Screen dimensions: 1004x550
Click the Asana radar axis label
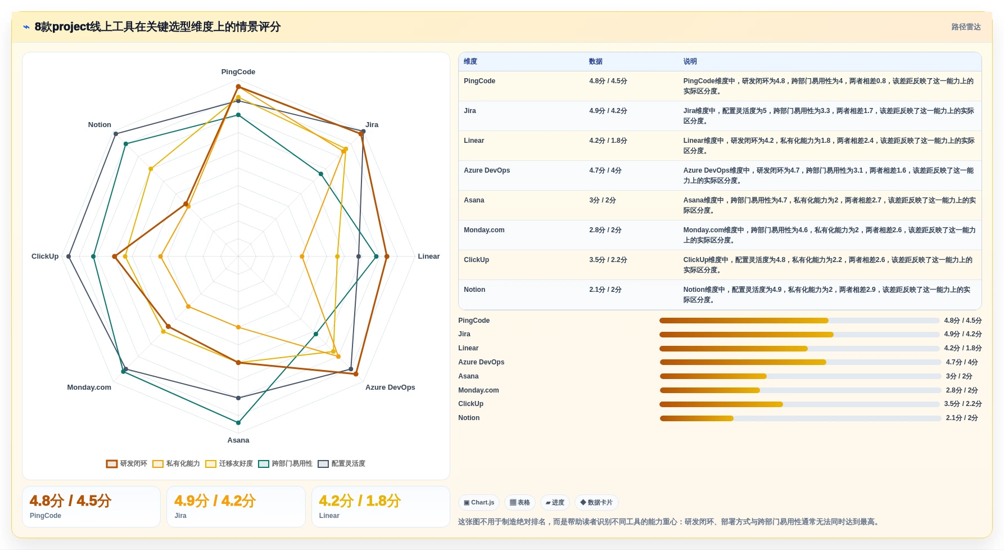(x=238, y=440)
